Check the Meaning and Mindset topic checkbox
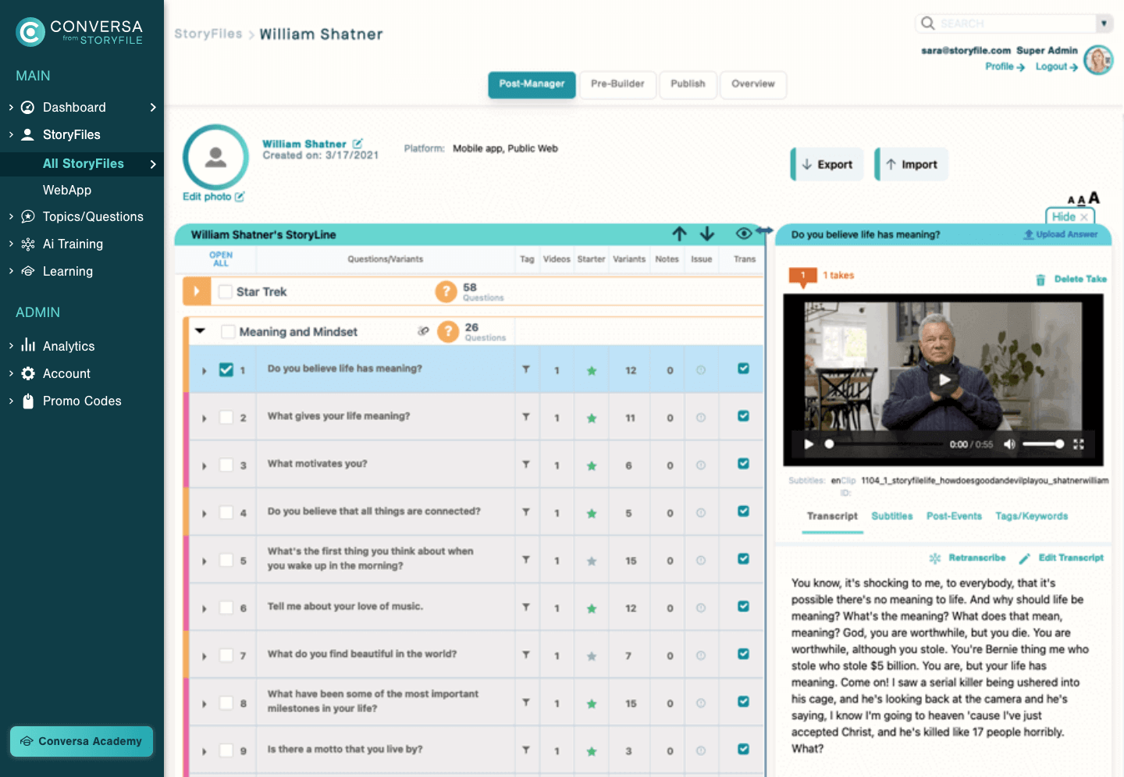 point(229,332)
